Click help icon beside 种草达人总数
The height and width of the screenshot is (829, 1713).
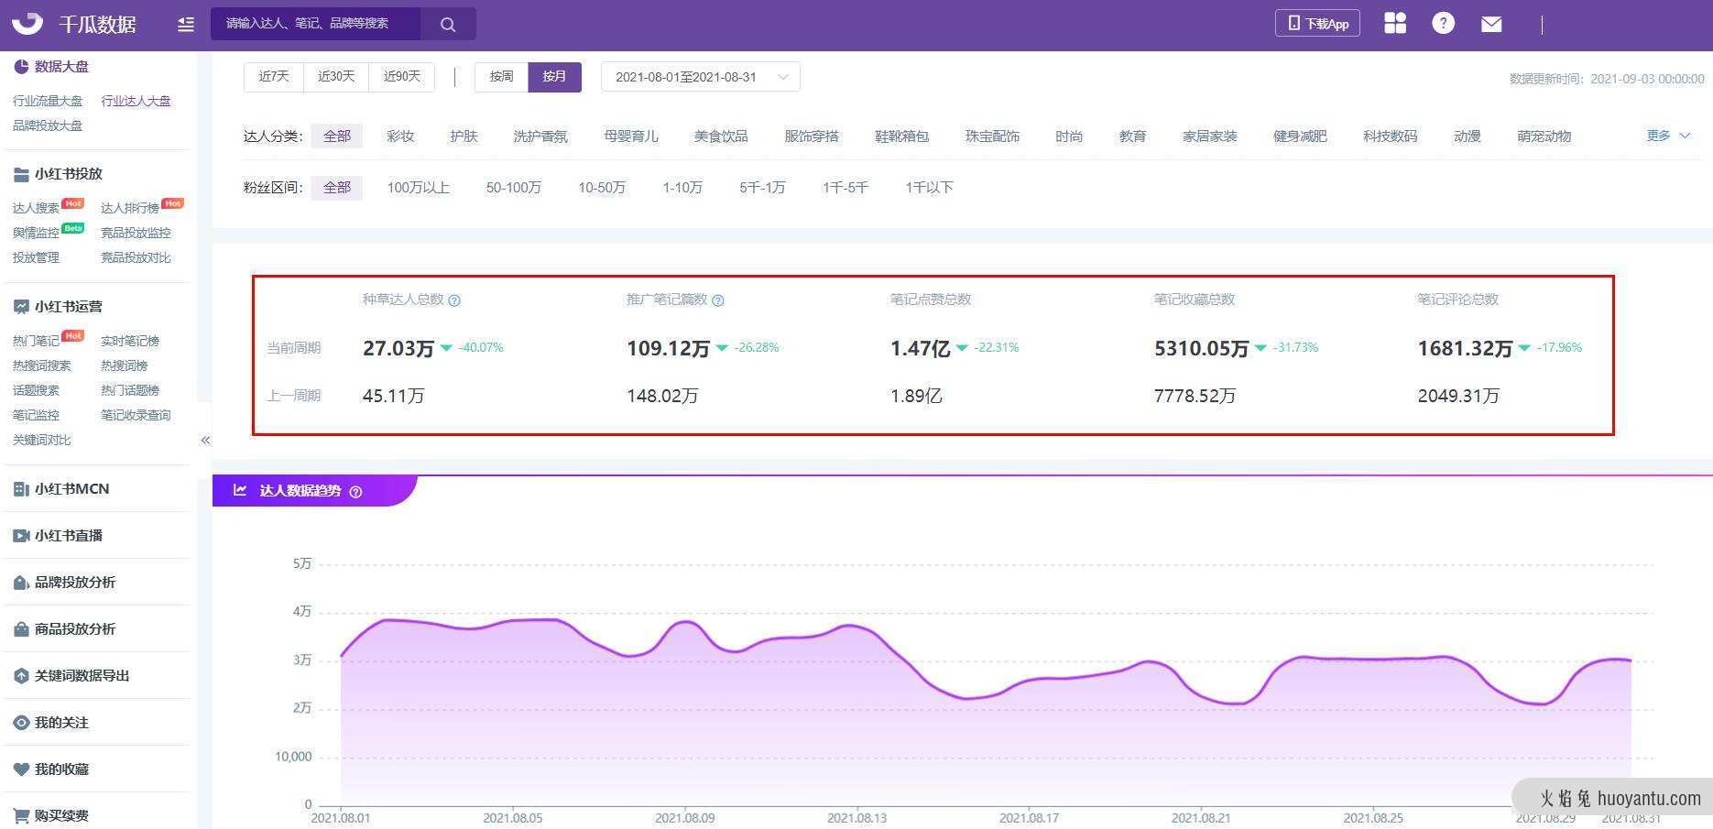pyautogui.click(x=454, y=300)
